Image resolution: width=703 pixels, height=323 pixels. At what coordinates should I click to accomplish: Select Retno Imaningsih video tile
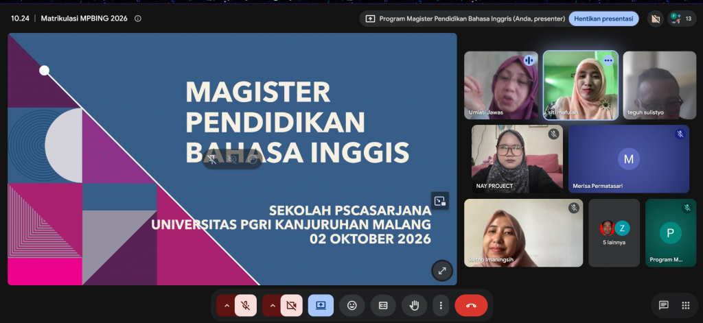pyautogui.click(x=523, y=233)
